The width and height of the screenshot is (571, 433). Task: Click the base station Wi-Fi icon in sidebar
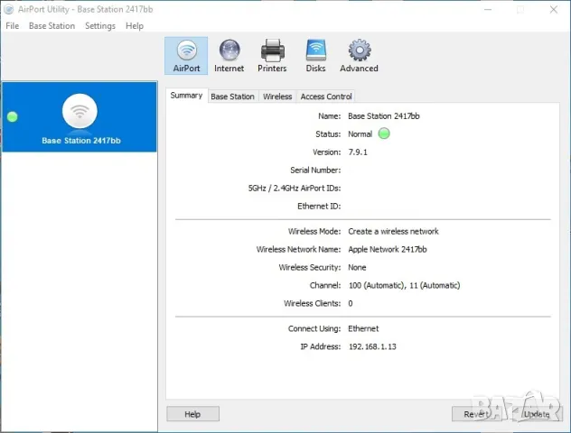(x=80, y=112)
